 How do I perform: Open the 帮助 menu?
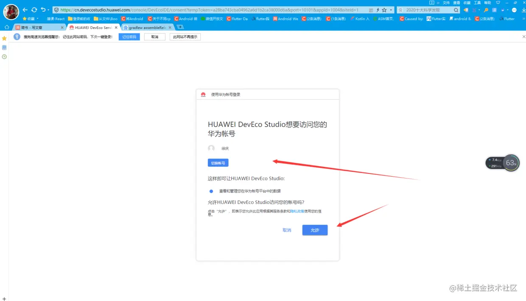(487, 3)
